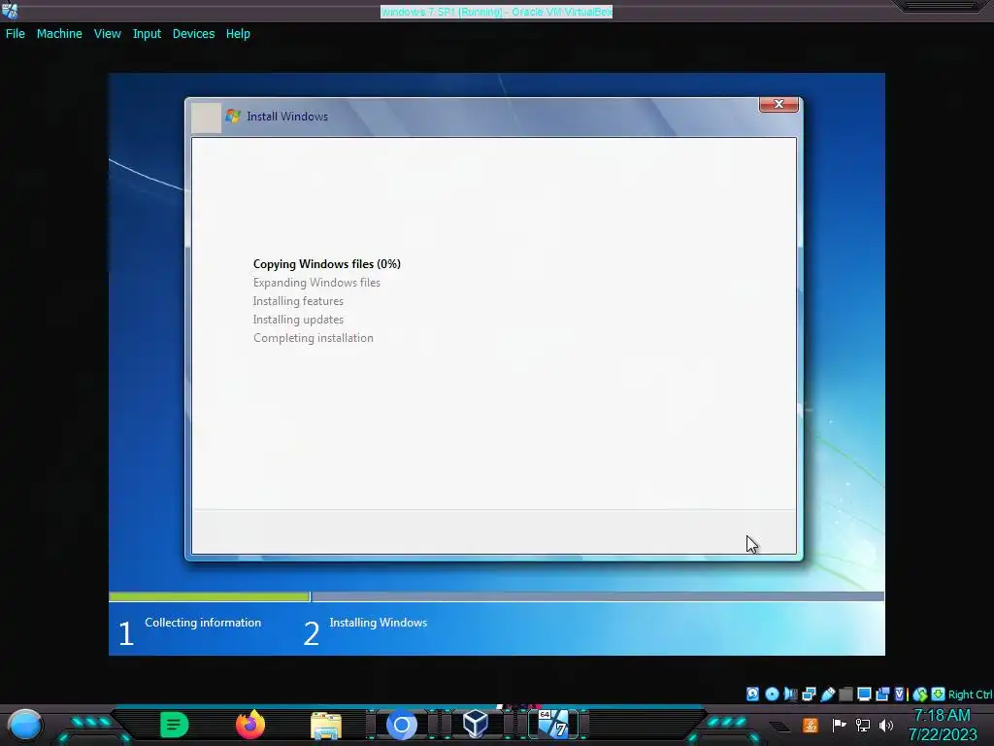Screen dimensions: 994x746
Task: Click the Java update tray icon
Action: [x=810, y=725]
